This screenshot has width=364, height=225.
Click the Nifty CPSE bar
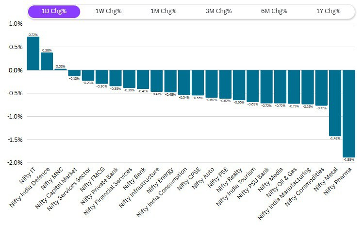click(x=198, y=83)
